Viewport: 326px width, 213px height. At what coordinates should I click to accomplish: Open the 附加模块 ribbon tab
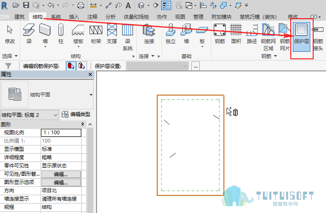coord(222,17)
